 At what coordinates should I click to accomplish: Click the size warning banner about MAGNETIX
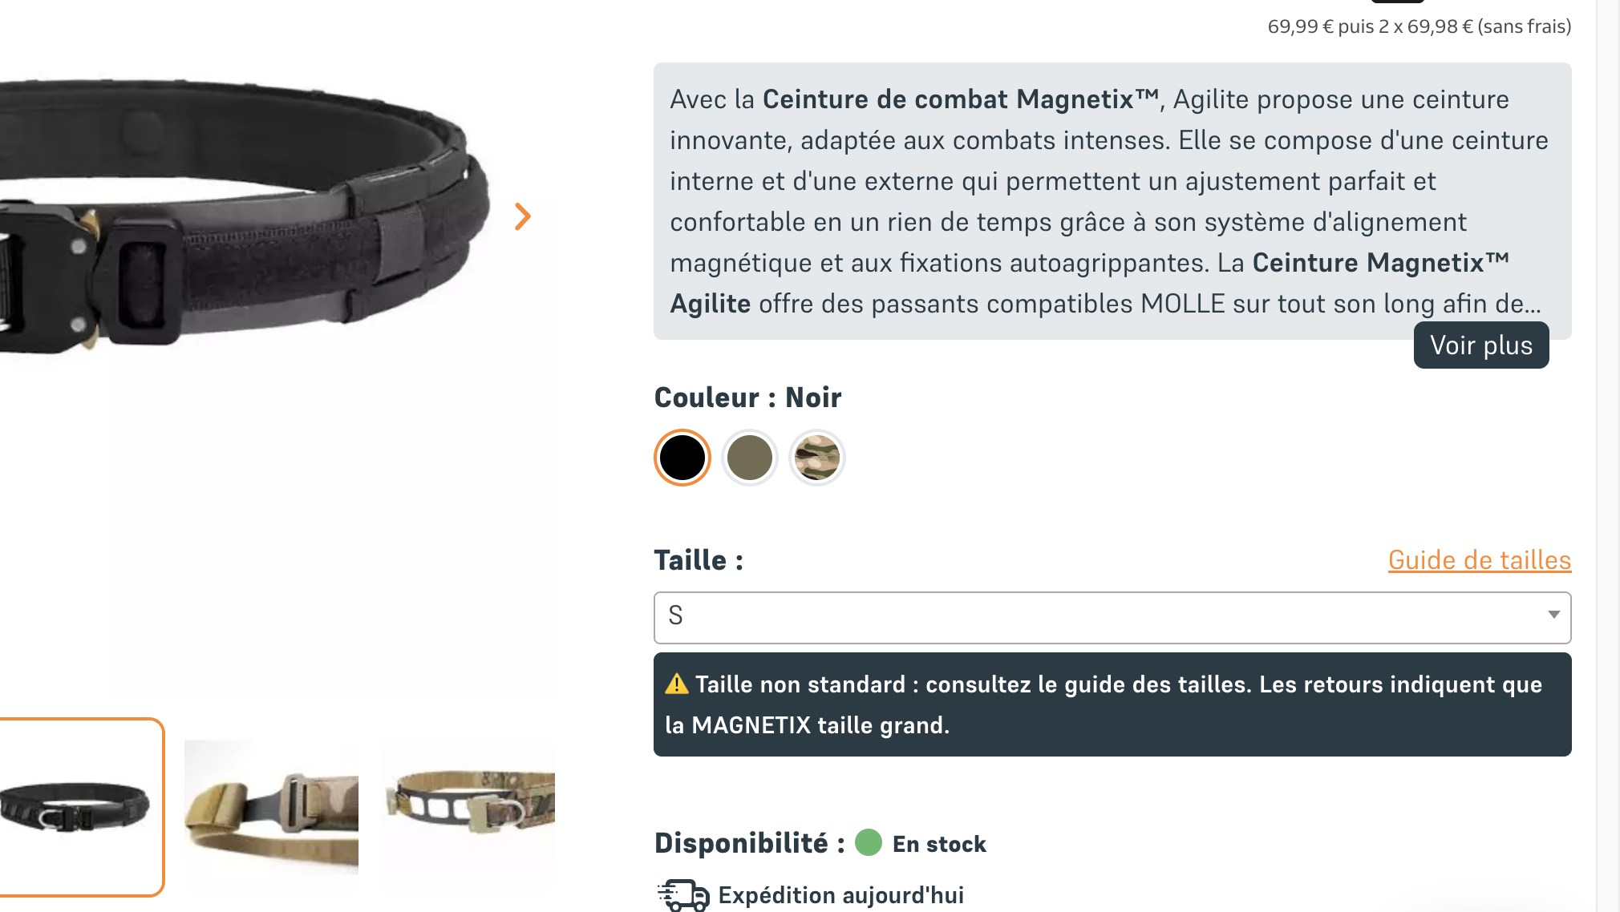click(1112, 704)
